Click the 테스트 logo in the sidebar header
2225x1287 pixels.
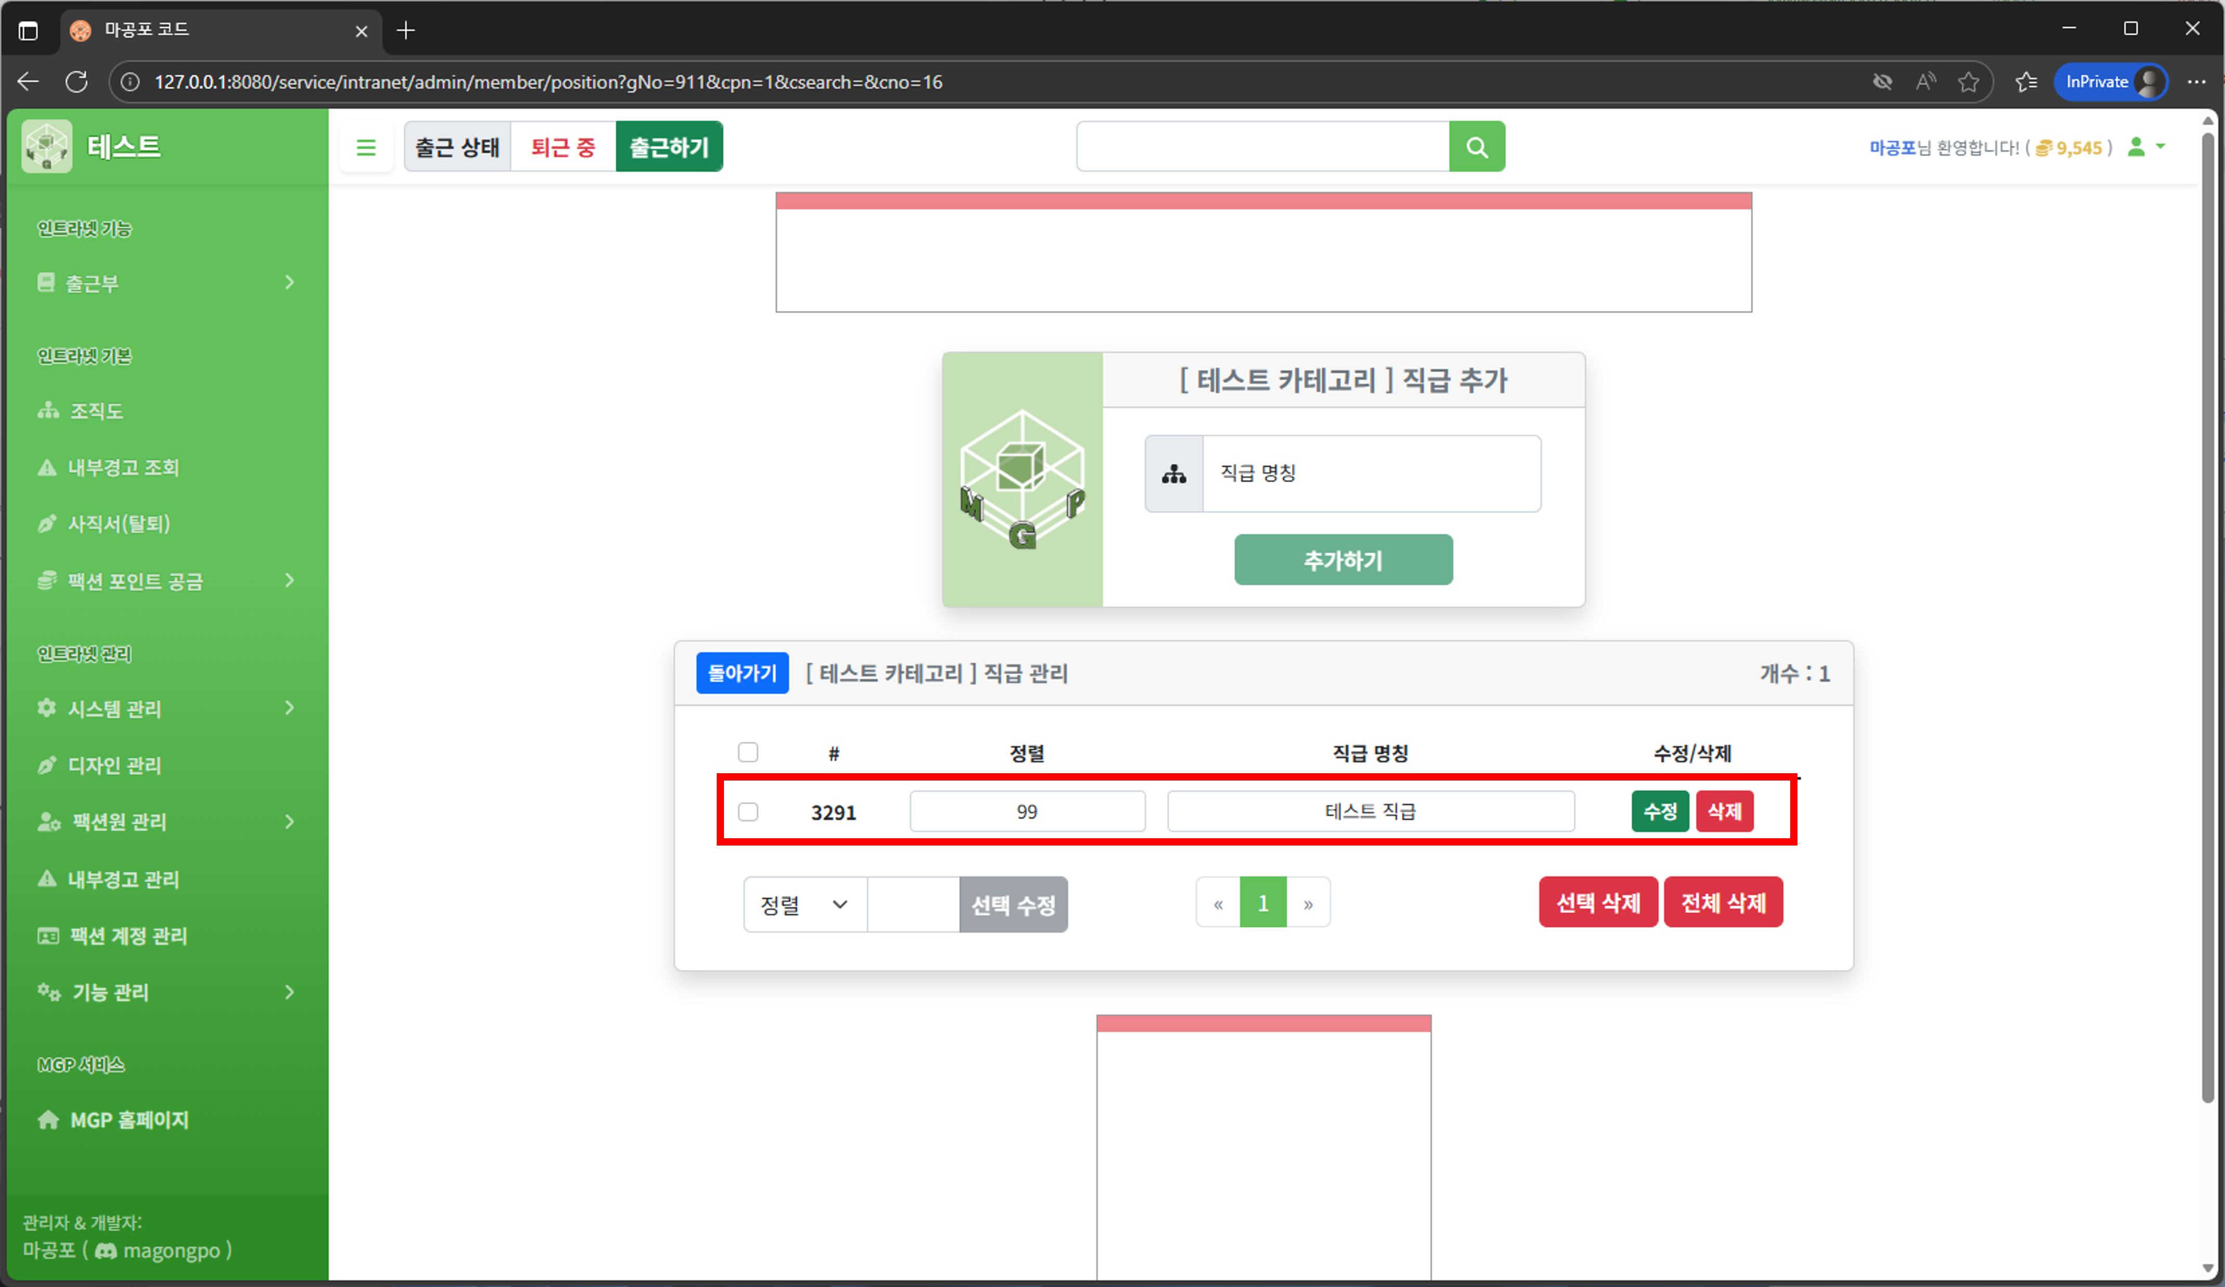(x=47, y=147)
